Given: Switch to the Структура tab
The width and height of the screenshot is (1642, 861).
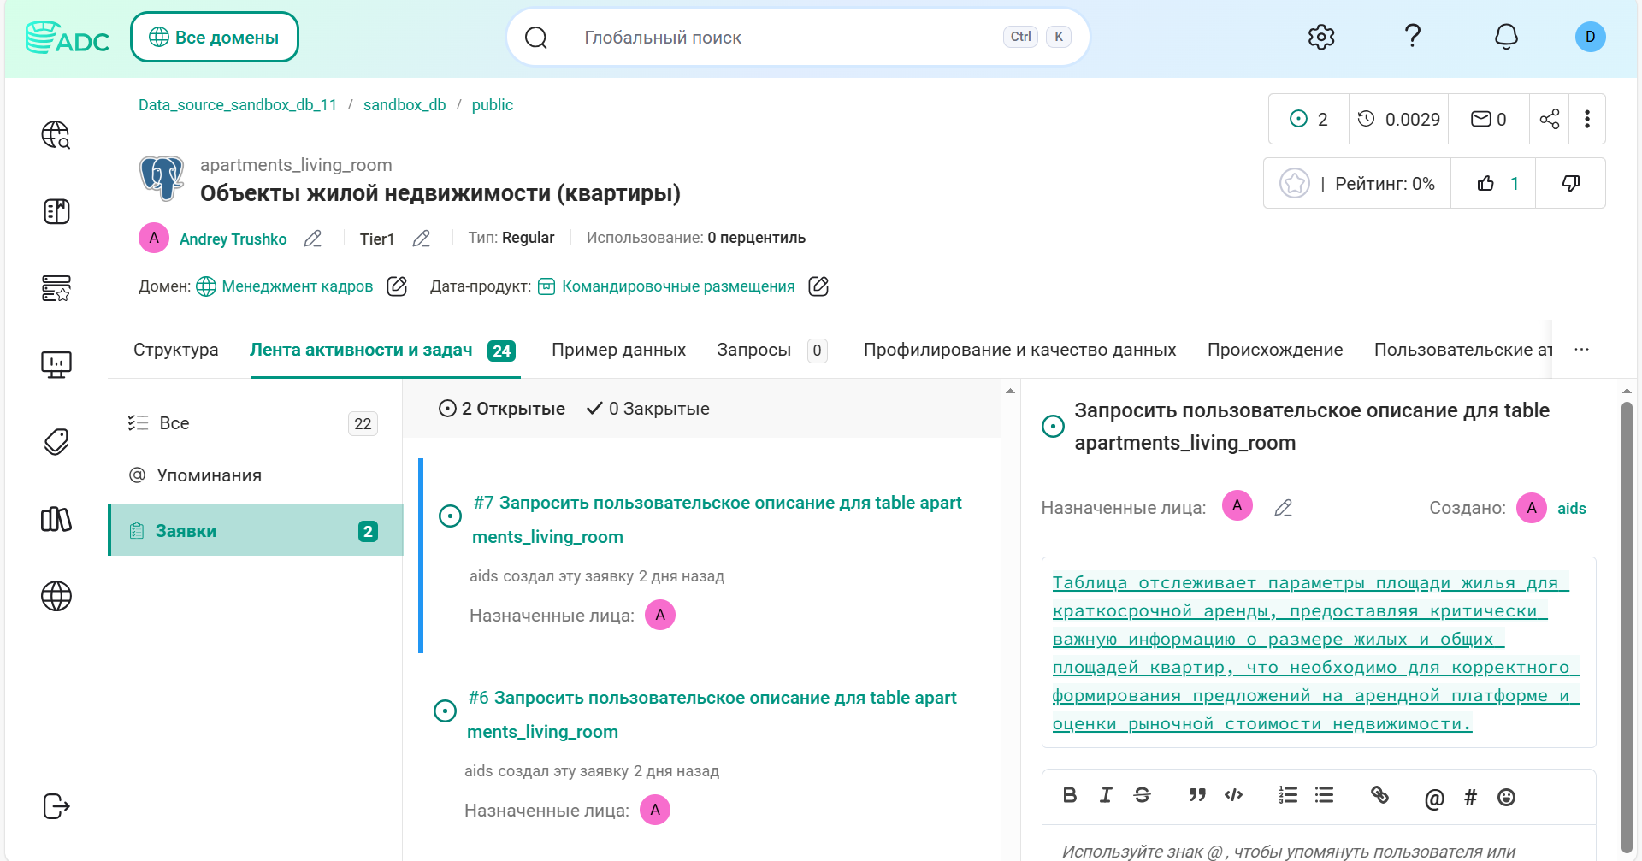Looking at the screenshot, I should click(176, 350).
